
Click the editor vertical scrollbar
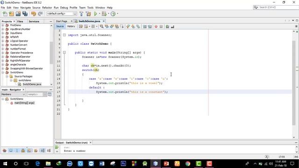(294, 83)
